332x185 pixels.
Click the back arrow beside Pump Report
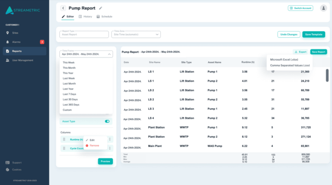pos(63,8)
